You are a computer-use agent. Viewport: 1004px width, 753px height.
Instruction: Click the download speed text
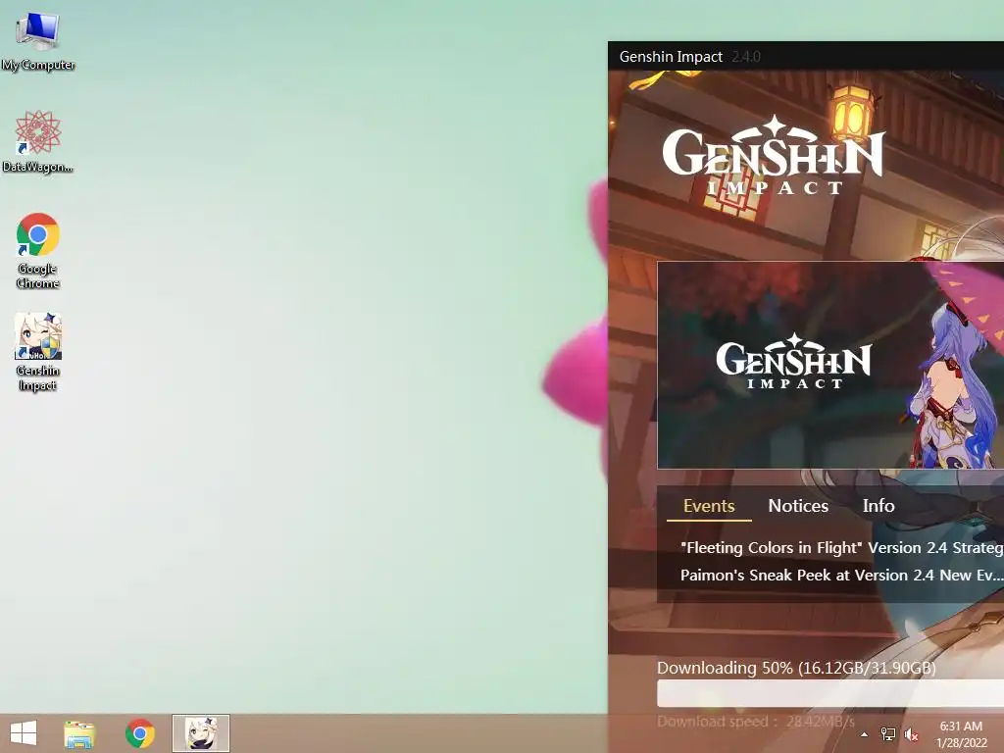(x=756, y=722)
